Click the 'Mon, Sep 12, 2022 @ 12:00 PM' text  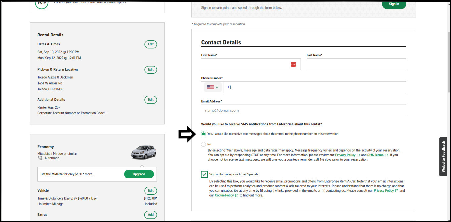59,58
